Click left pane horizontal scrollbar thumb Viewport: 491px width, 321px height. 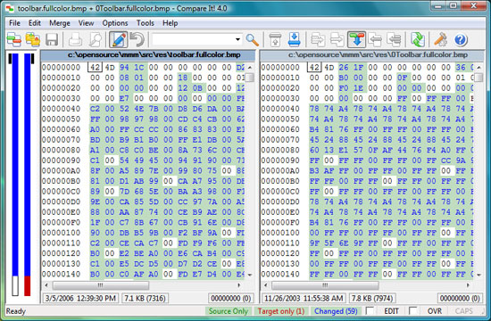101,285
